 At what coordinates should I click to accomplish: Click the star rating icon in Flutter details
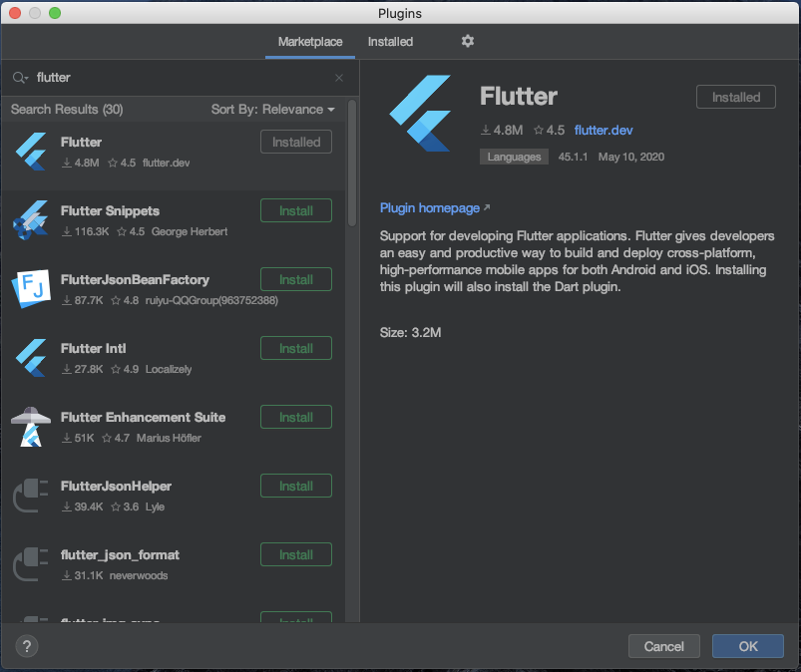point(539,131)
